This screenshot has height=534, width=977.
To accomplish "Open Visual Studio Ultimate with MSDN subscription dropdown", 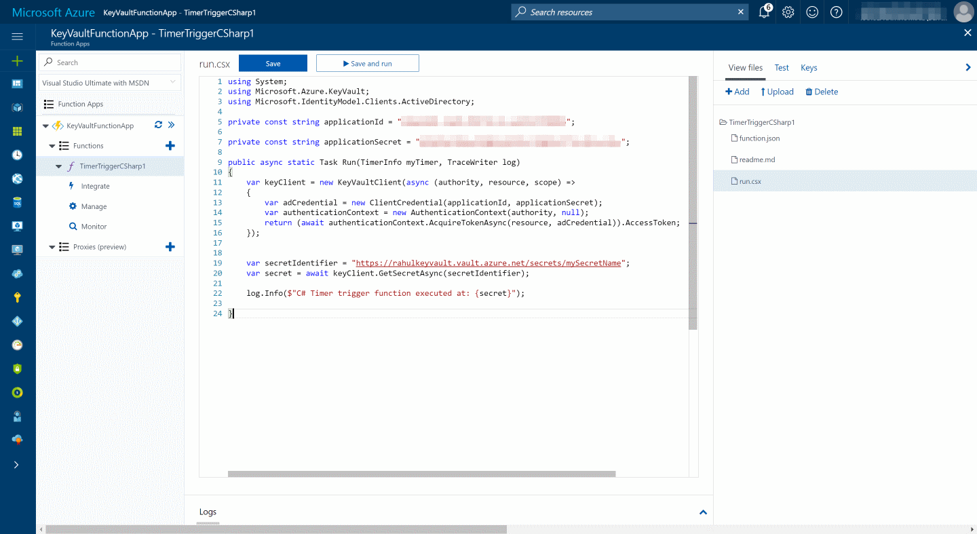I will pos(110,83).
